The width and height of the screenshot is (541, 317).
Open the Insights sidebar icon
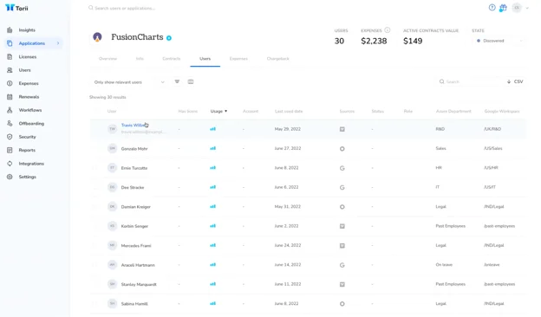click(10, 30)
